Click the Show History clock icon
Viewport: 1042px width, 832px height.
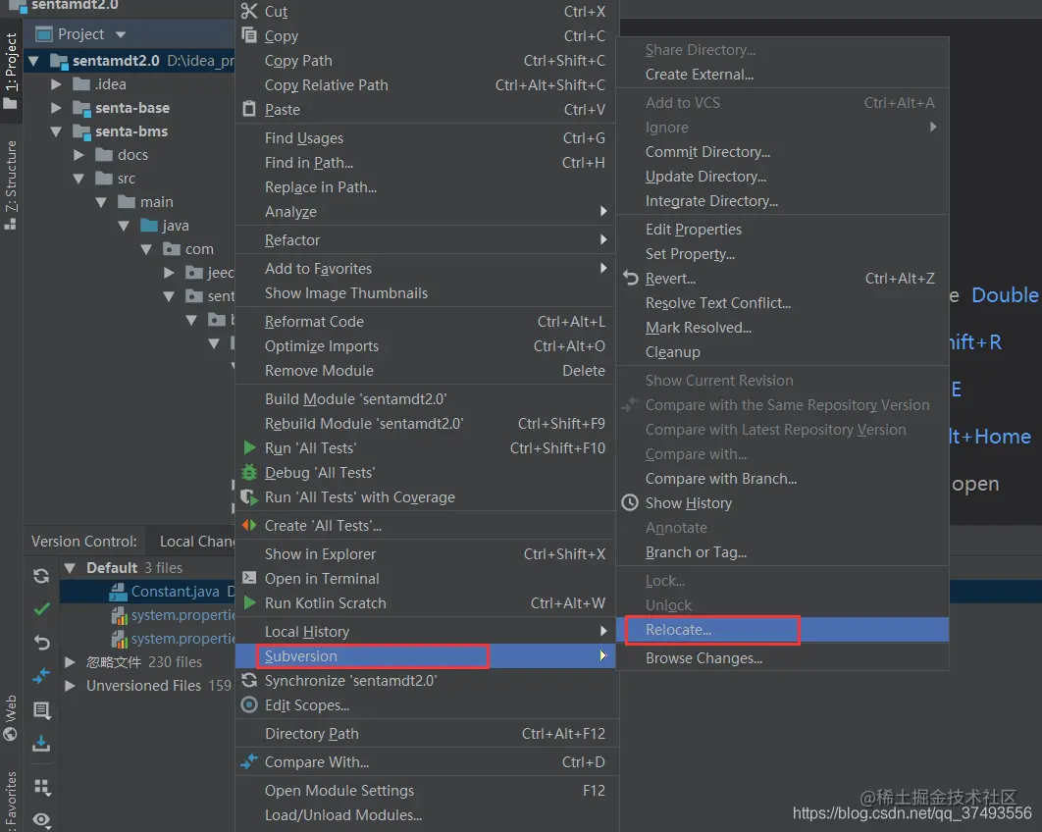click(630, 502)
